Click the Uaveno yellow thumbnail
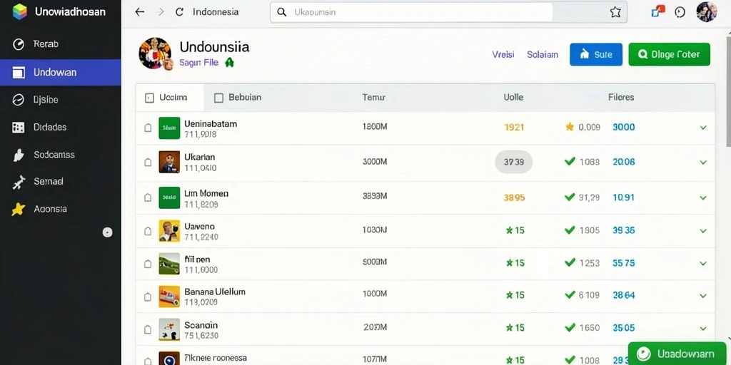Screen dimensions: 731x365 coord(169,231)
